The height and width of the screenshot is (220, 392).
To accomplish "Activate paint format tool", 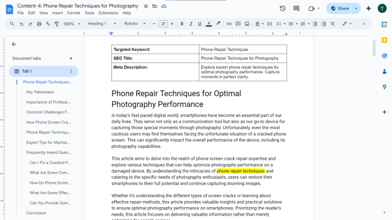I will tap(57, 23).
